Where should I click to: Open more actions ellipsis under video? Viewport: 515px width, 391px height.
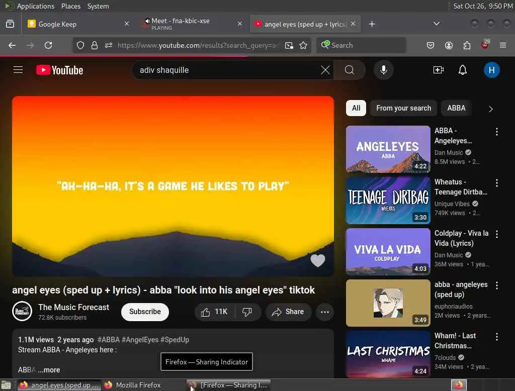pos(325,312)
